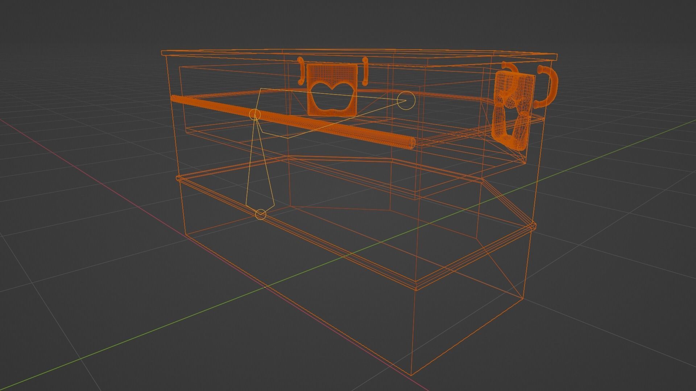Click the object origin dot on the floor
This screenshot has width=696, height=391.
click(x=265, y=287)
